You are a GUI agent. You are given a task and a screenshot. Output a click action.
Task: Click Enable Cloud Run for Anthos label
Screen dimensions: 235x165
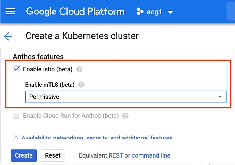(71, 116)
